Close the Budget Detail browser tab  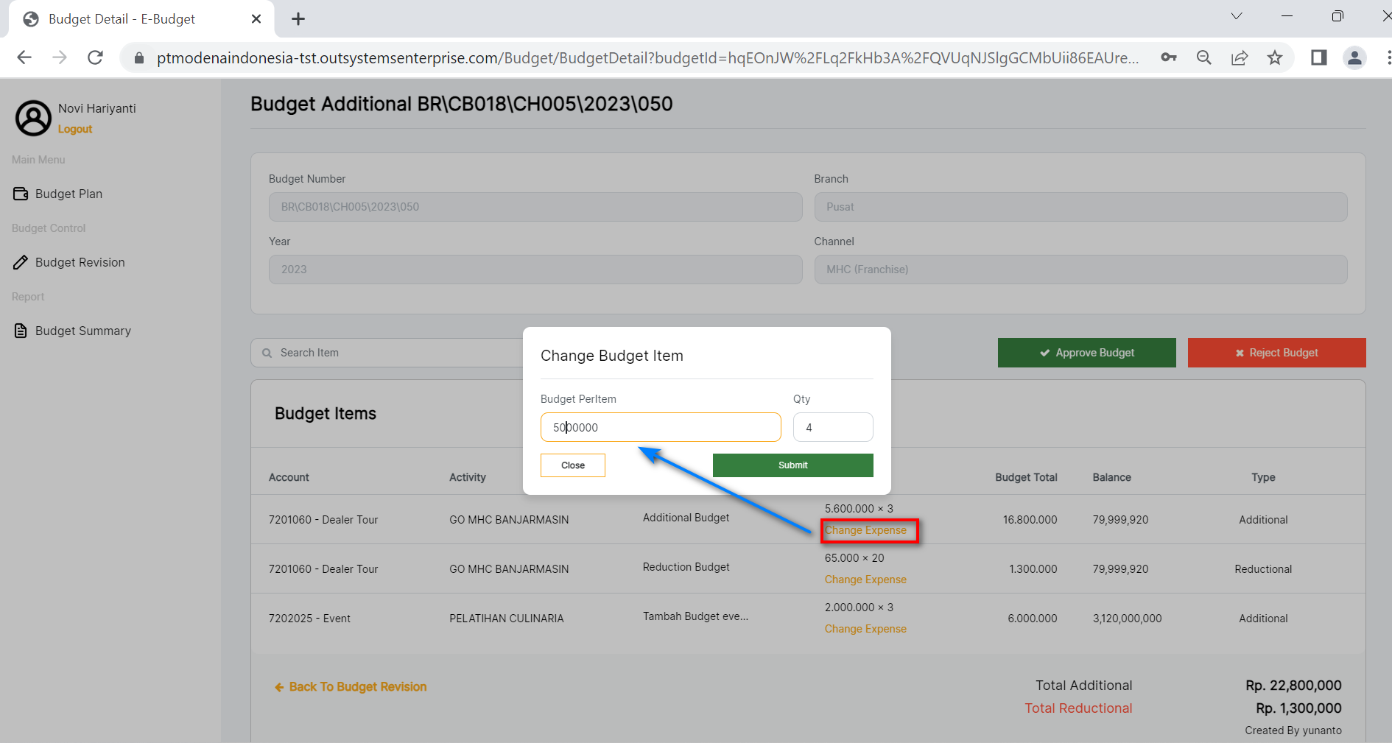256,19
